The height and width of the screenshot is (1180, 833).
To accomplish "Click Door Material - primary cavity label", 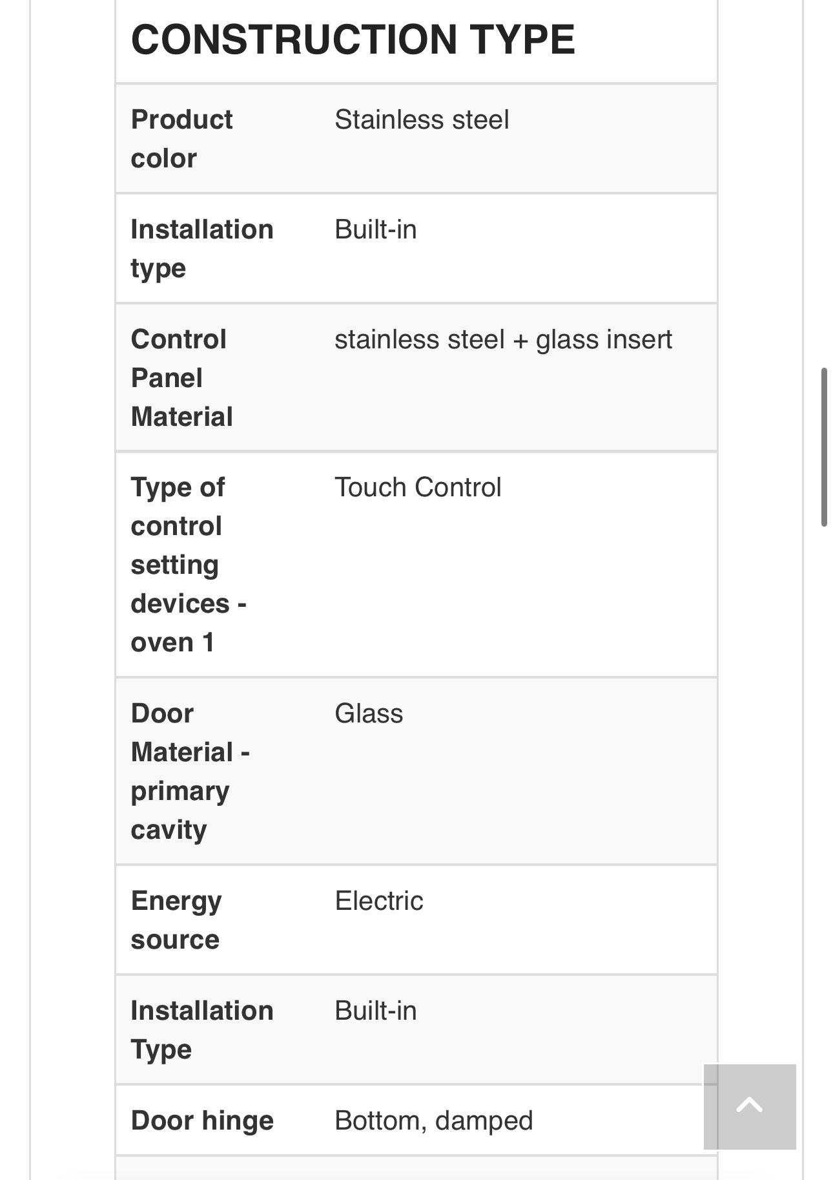I will tap(189, 772).
